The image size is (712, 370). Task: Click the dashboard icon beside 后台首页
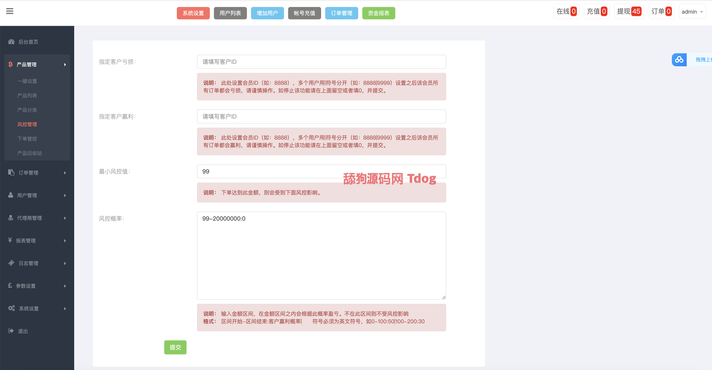[x=11, y=42]
